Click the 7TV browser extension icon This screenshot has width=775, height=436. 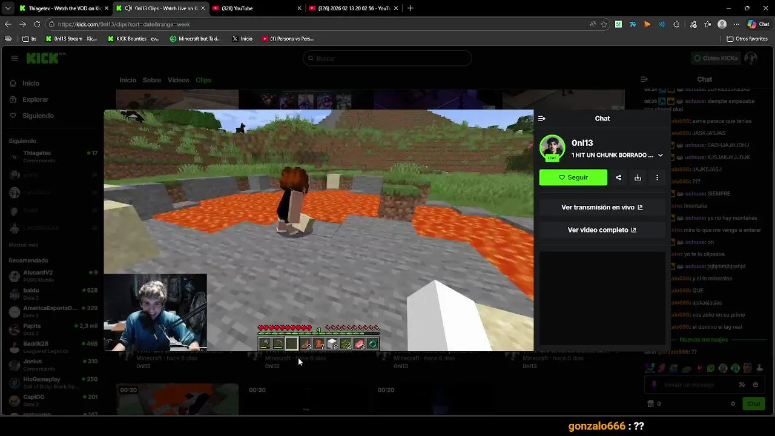[633, 24]
